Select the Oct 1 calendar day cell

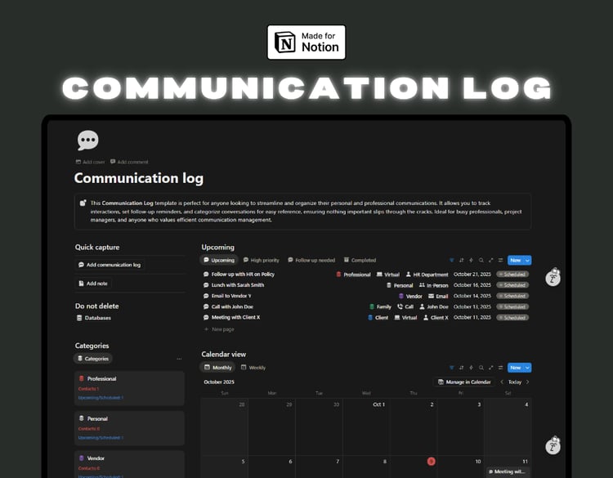pos(366,427)
